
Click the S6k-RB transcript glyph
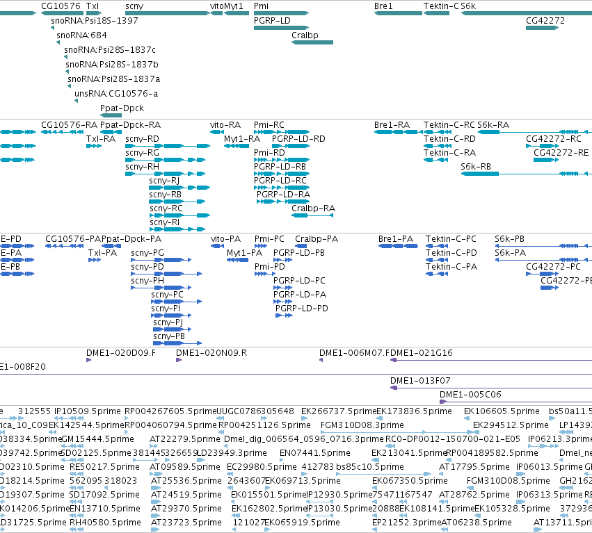tap(527, 174)
